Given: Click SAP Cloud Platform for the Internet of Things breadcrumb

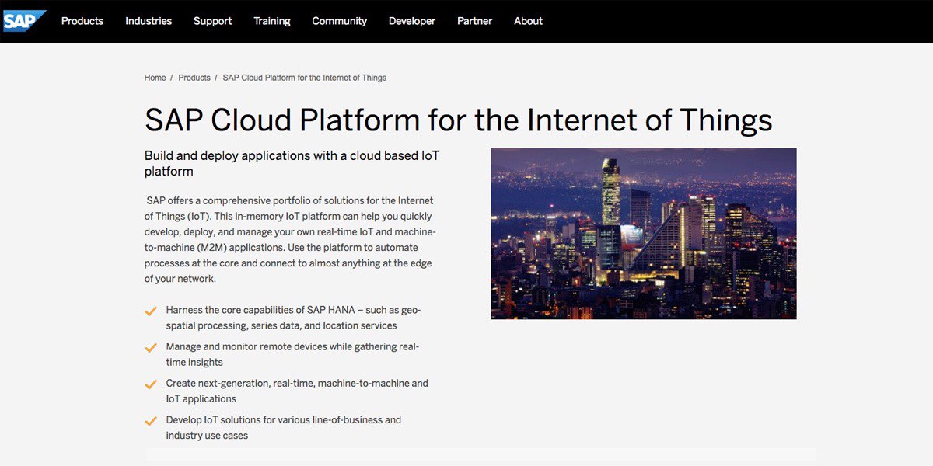Looking at the screenshot, I should click(x=305, y=78).
